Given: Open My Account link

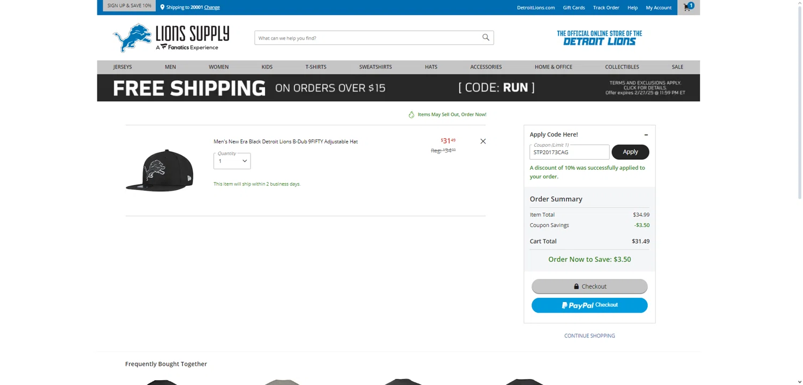Looking at the screenshot, I should (x=658, y=7).
